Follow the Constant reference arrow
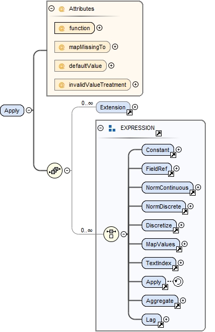 point(174,155)
